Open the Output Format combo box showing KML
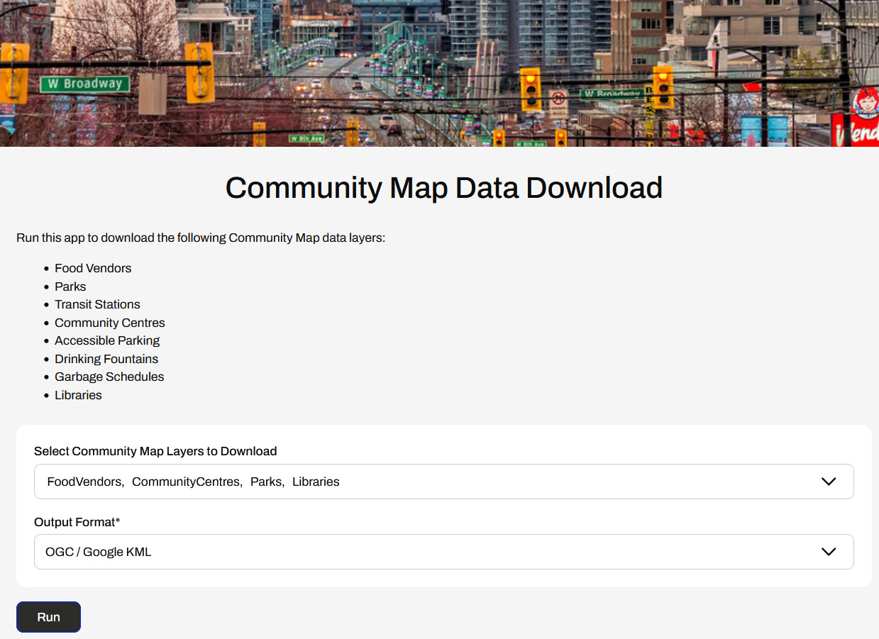Image resolution: width=879 pixels, height=639 pixels. point(443,552)
